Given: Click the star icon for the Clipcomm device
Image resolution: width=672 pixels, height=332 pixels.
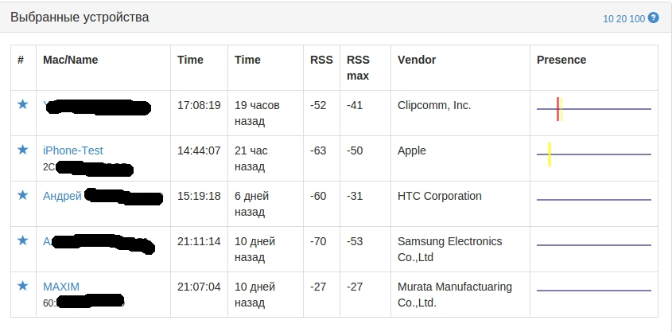Looking at the screenshot, I should pyautogui.click(x=23, y=104).
